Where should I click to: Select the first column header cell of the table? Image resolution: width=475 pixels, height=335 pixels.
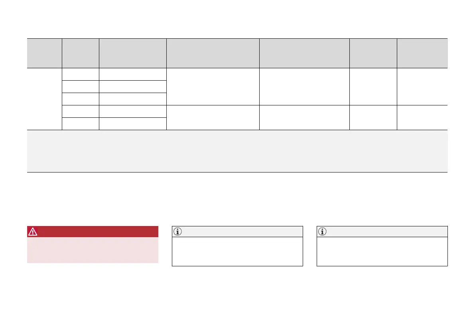(x=44, y=53)
